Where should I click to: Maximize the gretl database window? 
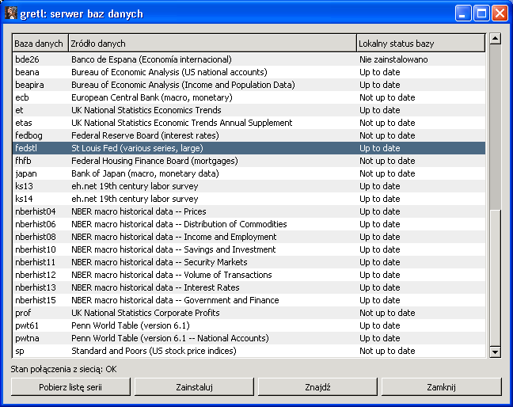tap(481, 13)
